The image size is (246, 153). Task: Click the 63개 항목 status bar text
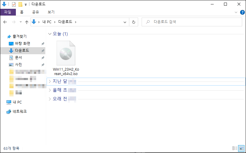click(x=11, y=148)
